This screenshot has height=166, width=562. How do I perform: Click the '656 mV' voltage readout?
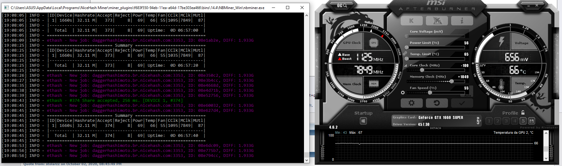(517, 57)
